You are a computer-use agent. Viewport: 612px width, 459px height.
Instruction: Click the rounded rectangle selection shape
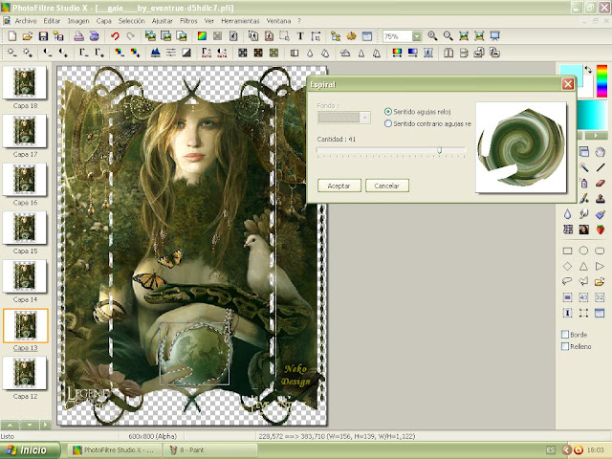[x=600, y=251]
